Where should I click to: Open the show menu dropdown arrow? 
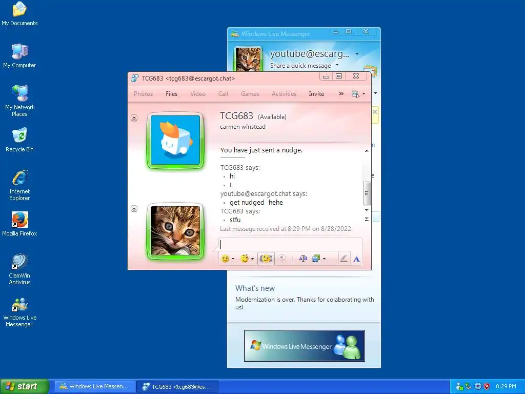click(x=364, y=94)
